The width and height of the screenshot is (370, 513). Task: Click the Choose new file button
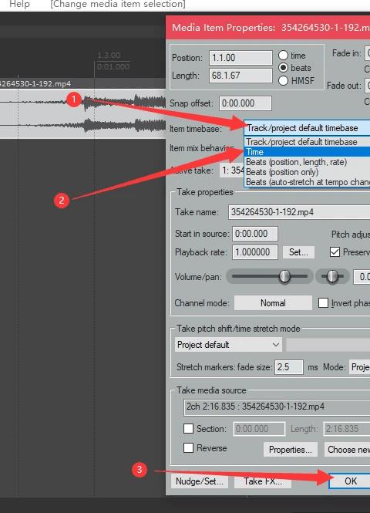[x=347, y=450]
